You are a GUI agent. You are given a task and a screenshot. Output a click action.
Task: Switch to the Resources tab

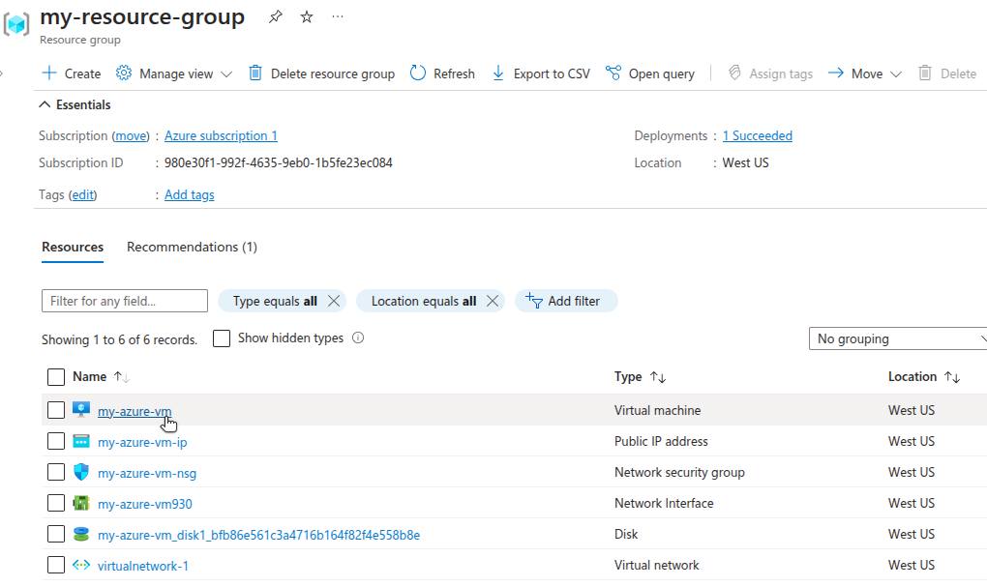click(x=73, y=247)
